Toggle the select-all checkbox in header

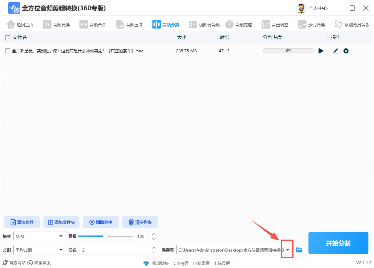[x=7, y=37]
